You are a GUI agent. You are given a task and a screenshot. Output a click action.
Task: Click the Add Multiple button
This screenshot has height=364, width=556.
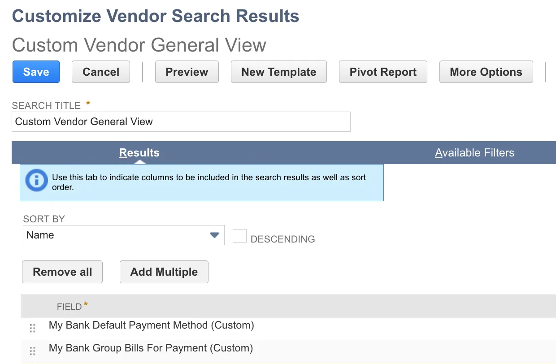(x=164, y=272)
